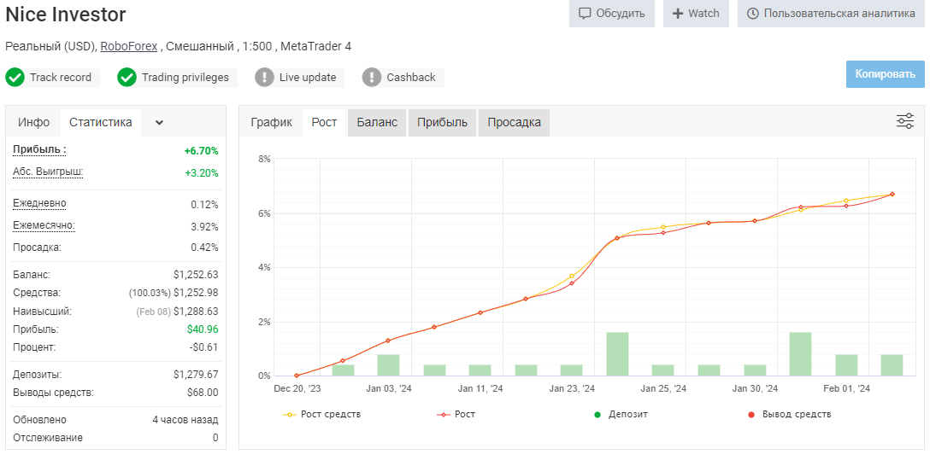Click the Track record label
The width and height of the screenshot is (930, 466).
click(x=61, y=78)
